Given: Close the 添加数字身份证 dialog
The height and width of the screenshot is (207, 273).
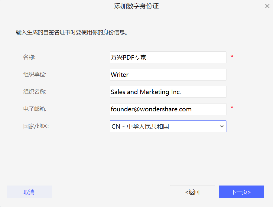Looking at the screenshot, I should pos(267,6).
